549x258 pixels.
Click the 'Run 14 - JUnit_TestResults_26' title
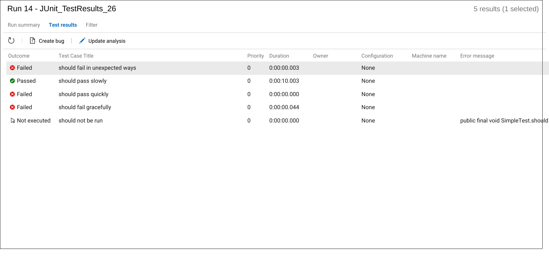(62, 9)
